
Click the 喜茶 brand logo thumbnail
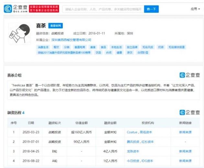20,34
